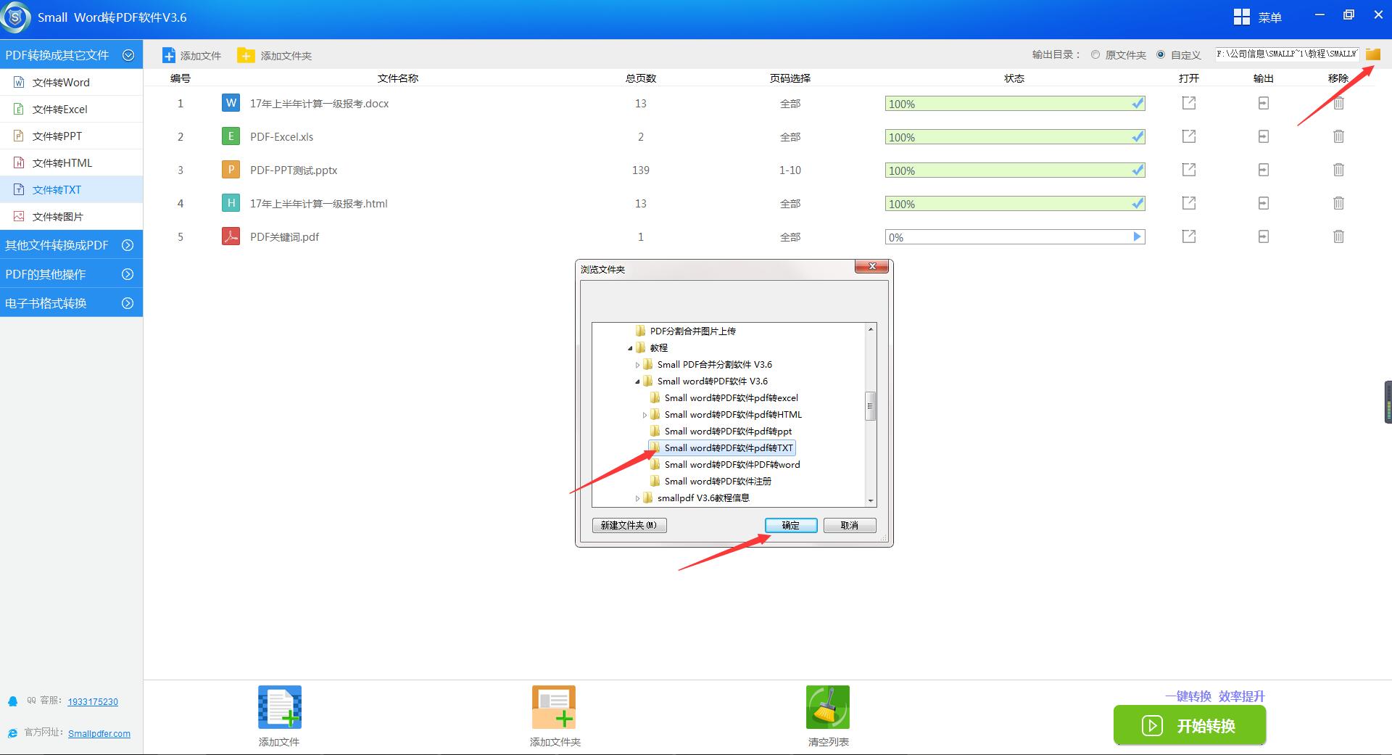Click 取消 in browse folder dialog
The image size is (1392, 755).
850,525
